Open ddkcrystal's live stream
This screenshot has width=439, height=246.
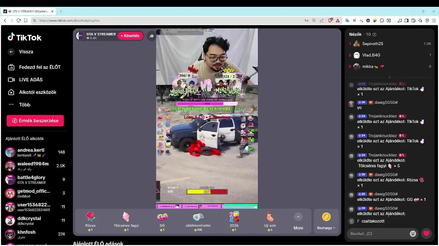point(35,220)
